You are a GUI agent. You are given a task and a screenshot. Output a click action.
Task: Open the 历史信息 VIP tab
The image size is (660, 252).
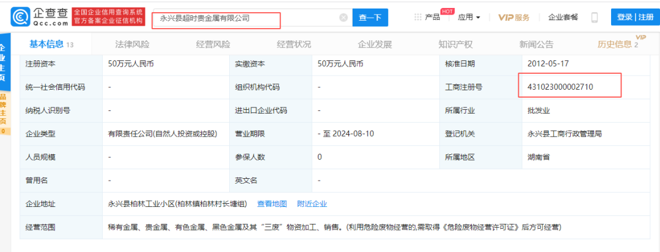[x=621, y=44]
